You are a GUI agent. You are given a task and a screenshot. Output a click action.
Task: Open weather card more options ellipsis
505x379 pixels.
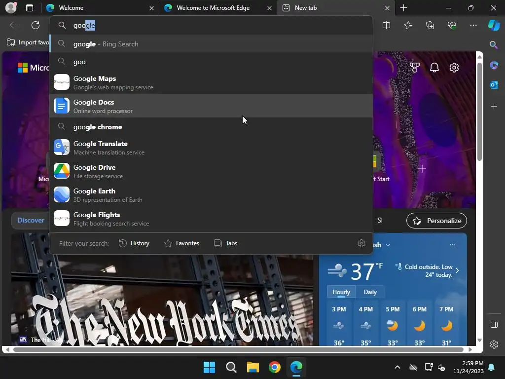(452, 245)
